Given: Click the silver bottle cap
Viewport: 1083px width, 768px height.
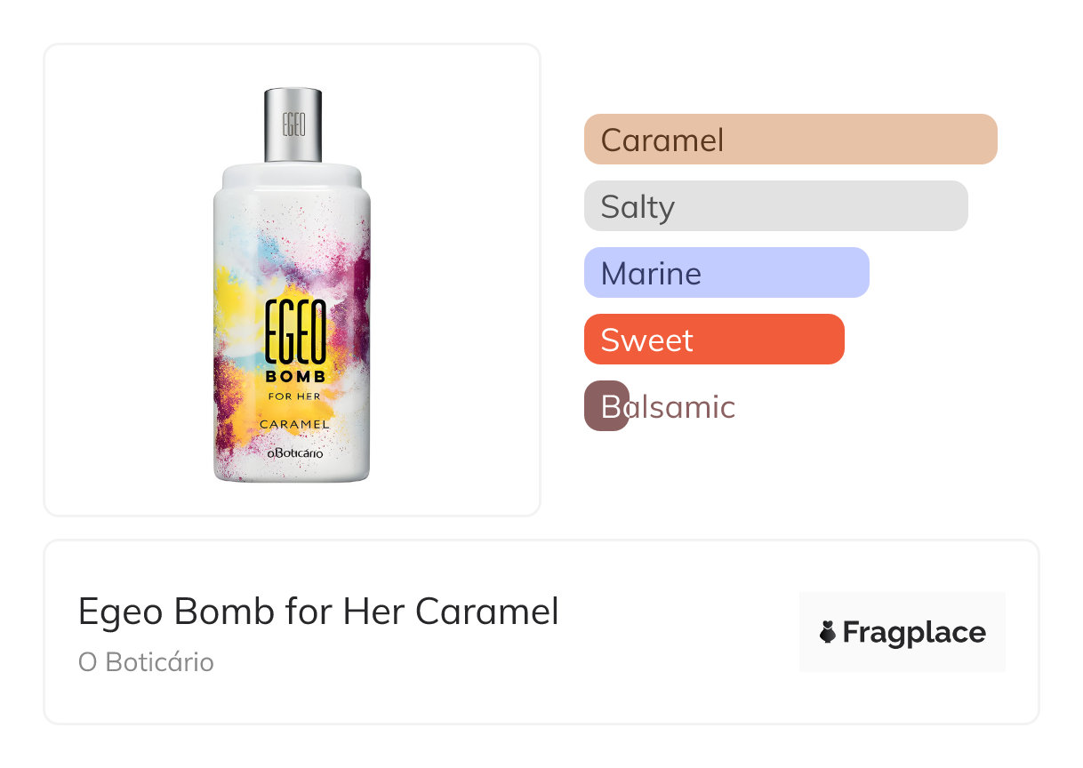Looking at the screenshot, I should click(293, 124).
